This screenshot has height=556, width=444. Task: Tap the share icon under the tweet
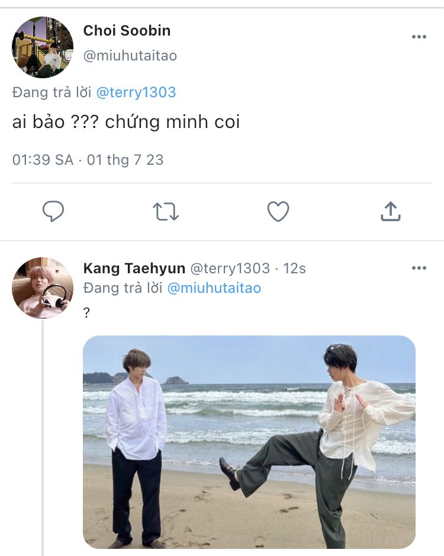(390, 211)
